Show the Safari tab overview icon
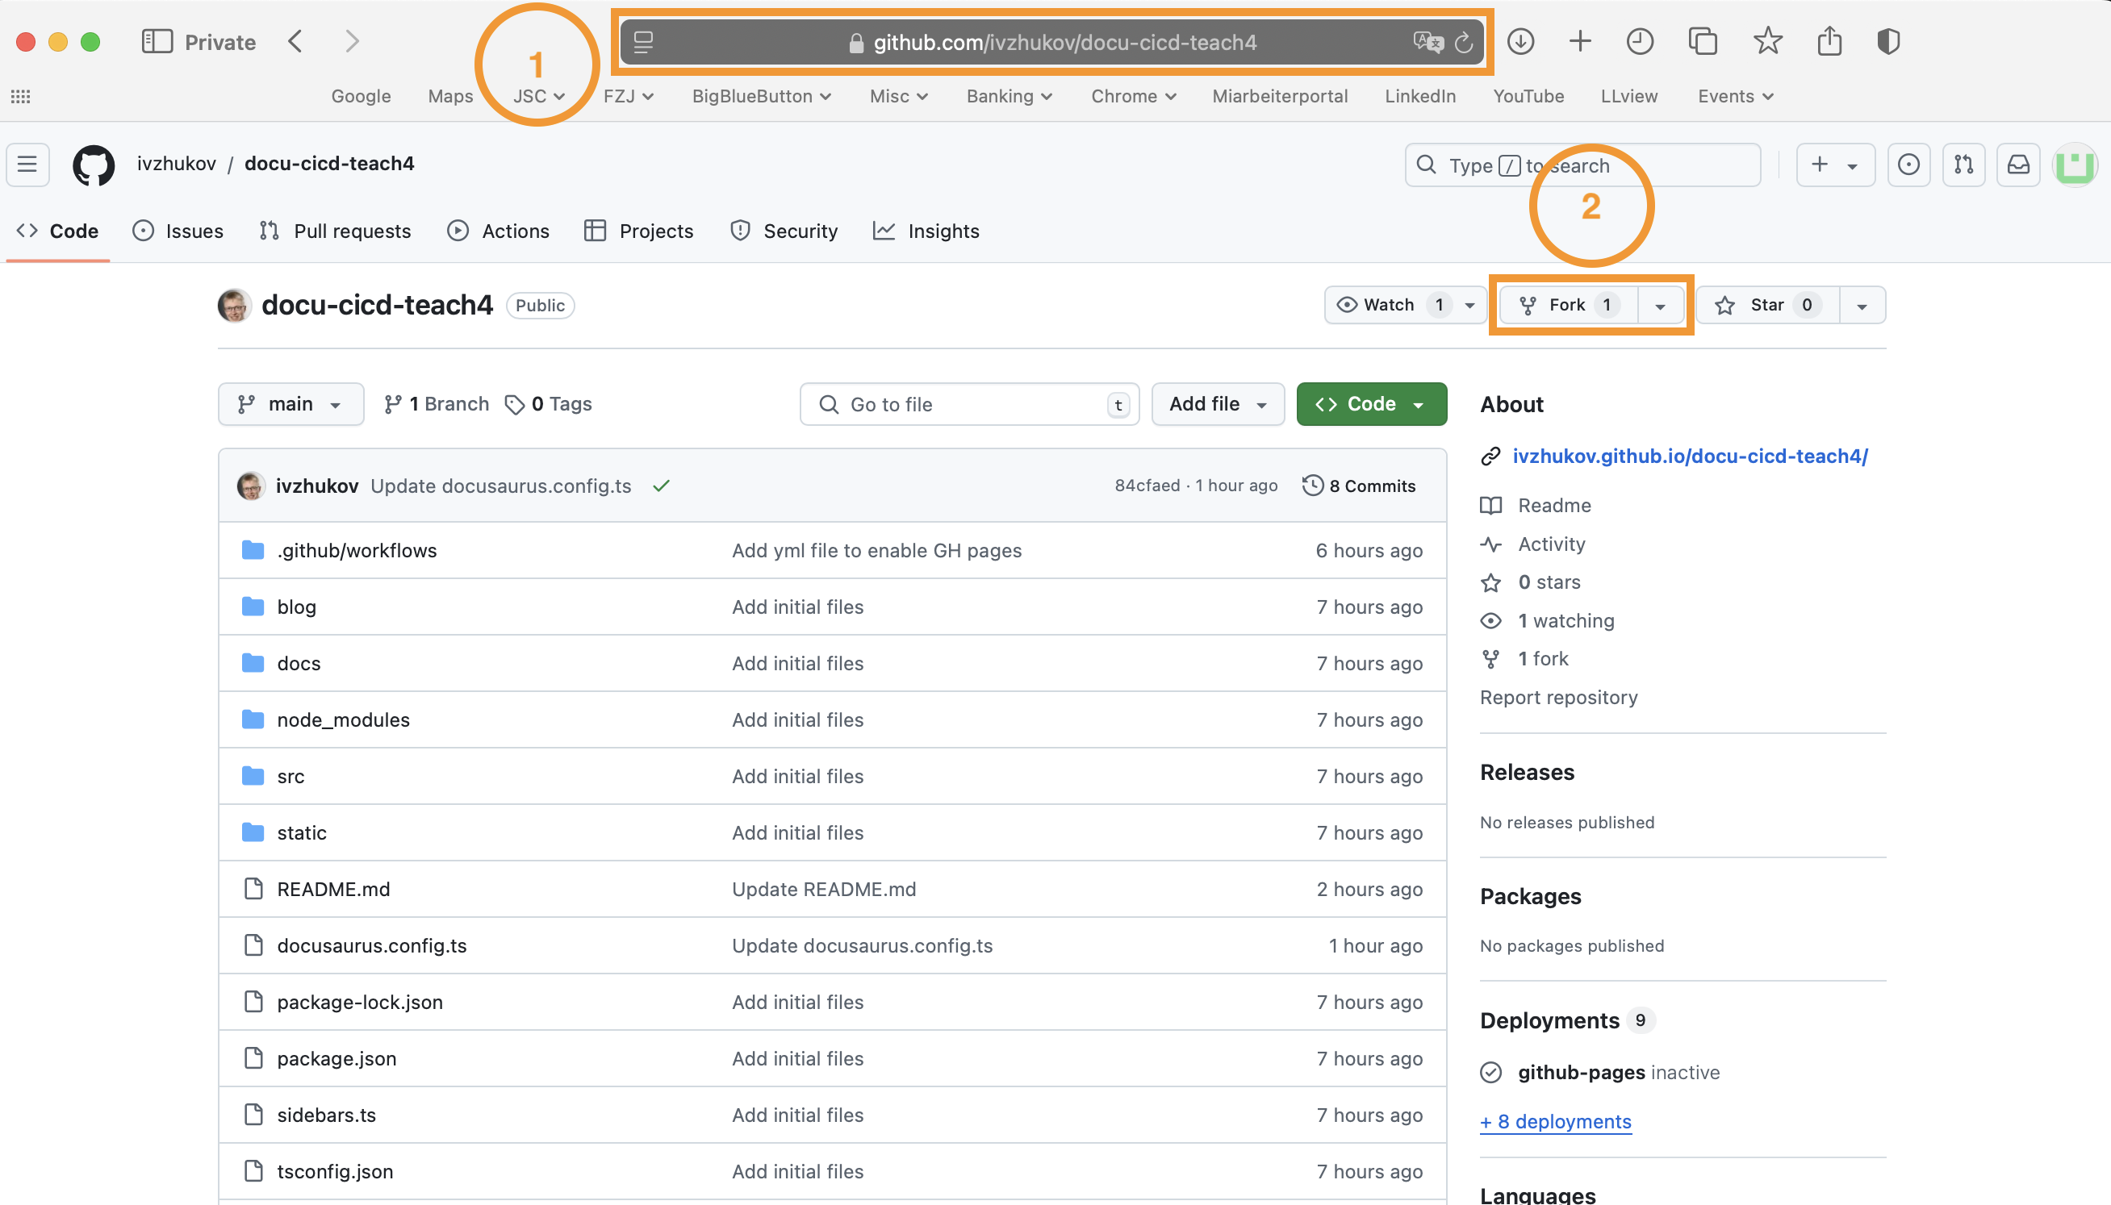Screen dimensions: 2111x1205 pos(1702,41)
